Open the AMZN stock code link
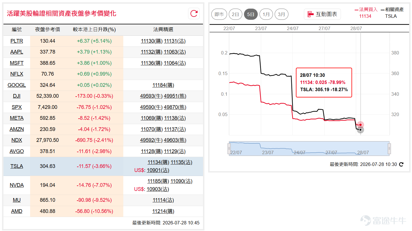The height and width of the screenshot is (231, 412). [x=17, y=129]
